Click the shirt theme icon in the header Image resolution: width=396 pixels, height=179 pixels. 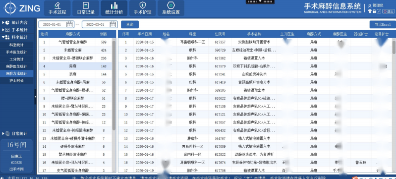coord(370,11)
